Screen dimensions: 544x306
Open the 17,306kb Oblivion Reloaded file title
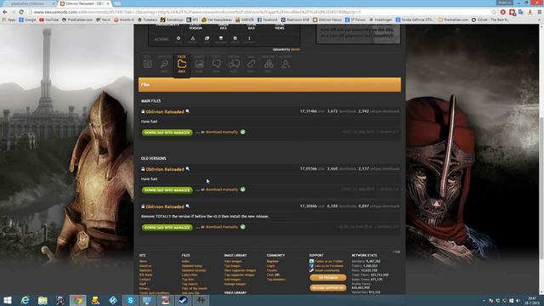tap(165, 207)
